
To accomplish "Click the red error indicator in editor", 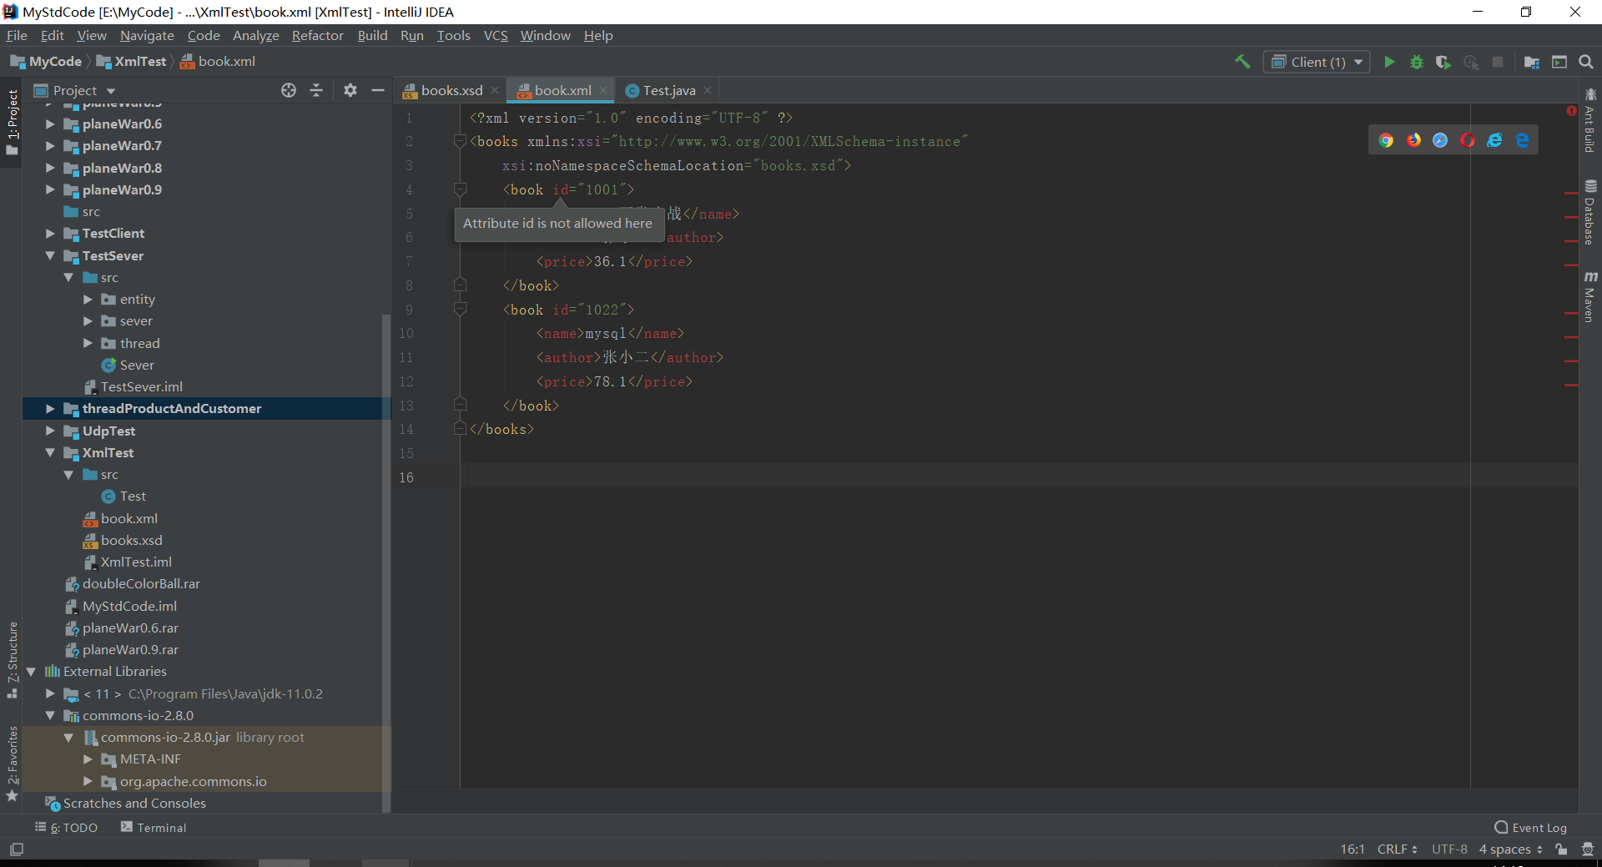I will [1571, 111].
